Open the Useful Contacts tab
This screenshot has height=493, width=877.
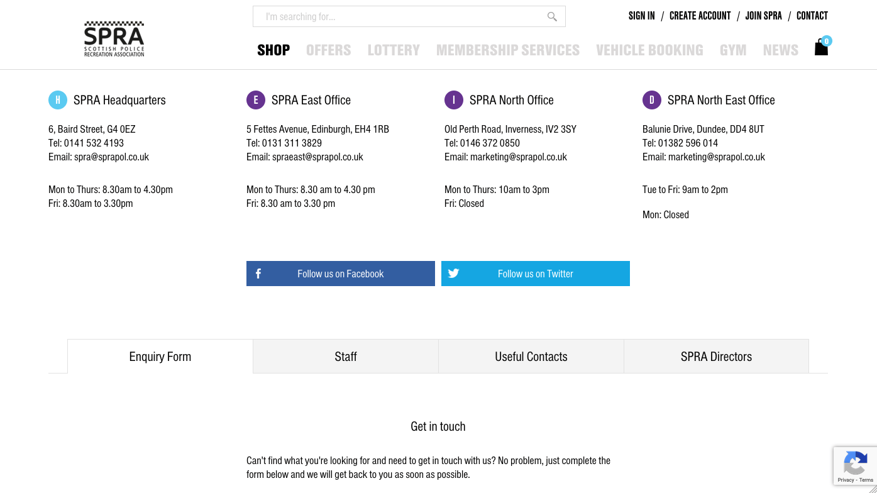(531, 357)
